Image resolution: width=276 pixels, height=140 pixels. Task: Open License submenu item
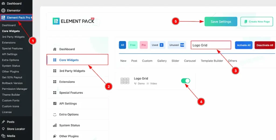tap(7, 112)
